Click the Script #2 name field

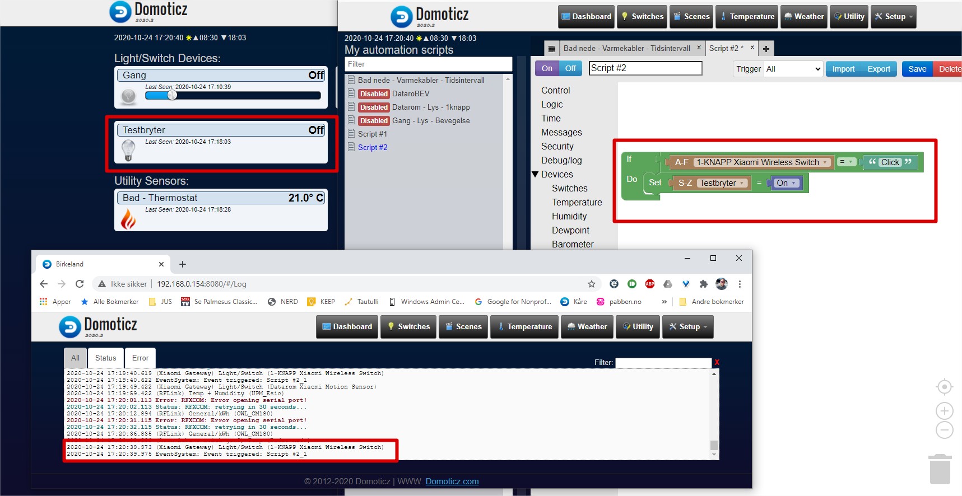(x=645, y=68)
